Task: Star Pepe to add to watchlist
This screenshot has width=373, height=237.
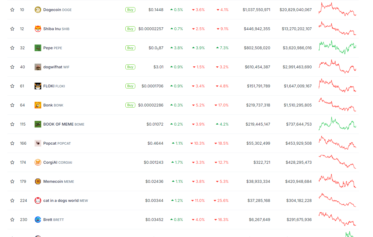Action: click(x=12, y=48)
